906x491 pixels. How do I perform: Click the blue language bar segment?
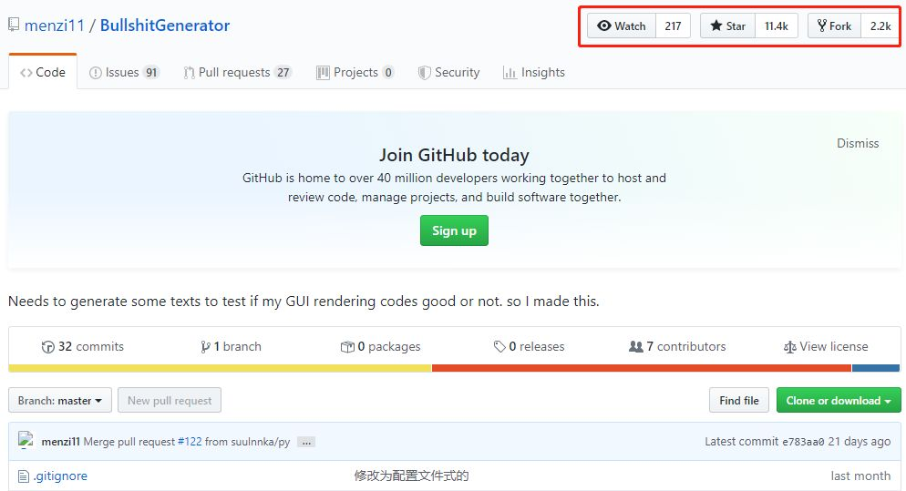point(876,369)
